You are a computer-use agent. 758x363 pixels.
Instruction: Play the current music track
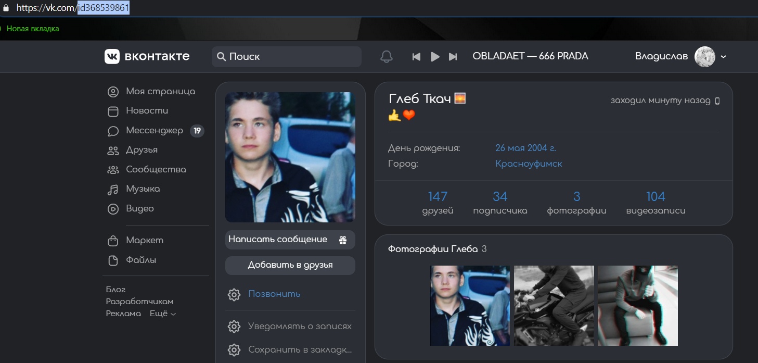click(435, 57)
